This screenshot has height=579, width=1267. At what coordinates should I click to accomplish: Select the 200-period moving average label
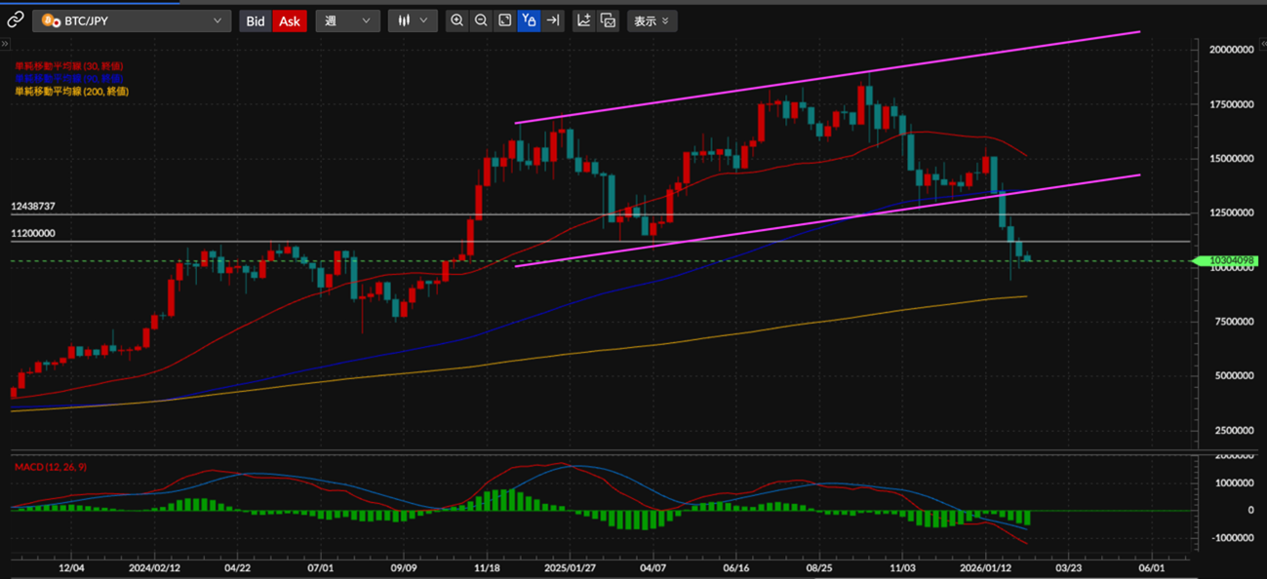pyautogui.click(x=71, y=91)
